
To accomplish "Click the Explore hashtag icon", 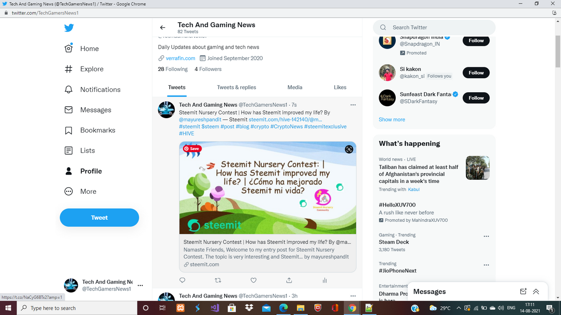I will 68,69.
